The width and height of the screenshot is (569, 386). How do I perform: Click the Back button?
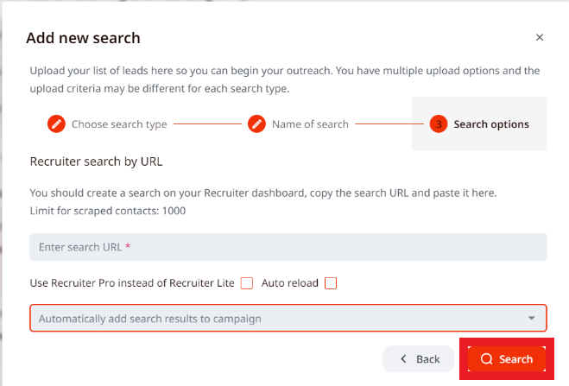click(x=418, y=359)
